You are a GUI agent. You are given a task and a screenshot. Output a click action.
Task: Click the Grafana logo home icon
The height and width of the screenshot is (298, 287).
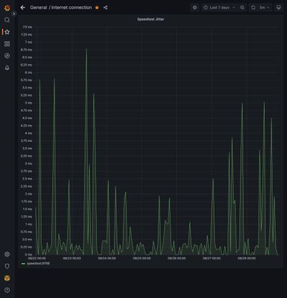tap(7, 7)
